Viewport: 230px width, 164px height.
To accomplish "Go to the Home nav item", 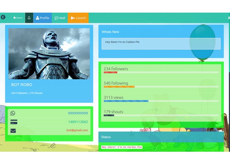I will click(18, 18).
